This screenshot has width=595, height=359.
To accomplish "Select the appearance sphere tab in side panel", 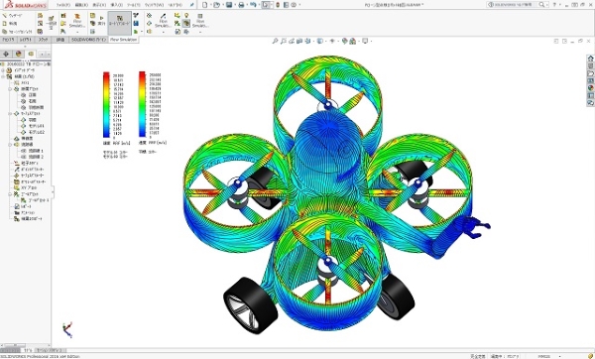I will point(19,54).
